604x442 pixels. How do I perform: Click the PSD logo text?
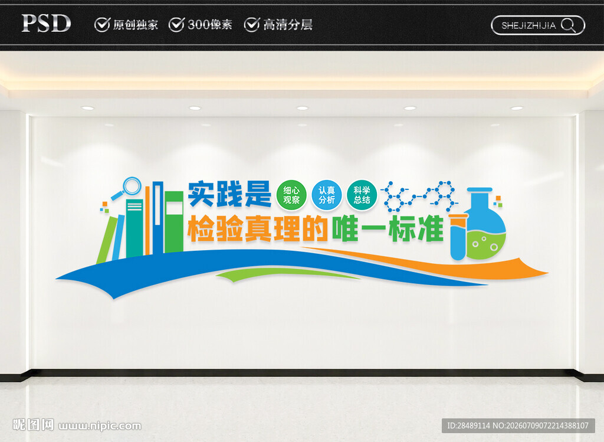click(x=46, y=23)
